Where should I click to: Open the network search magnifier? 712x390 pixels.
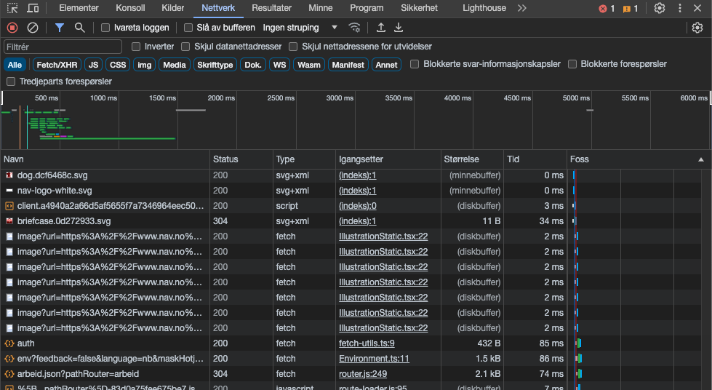pyautogui.click(x=79, y=28)
